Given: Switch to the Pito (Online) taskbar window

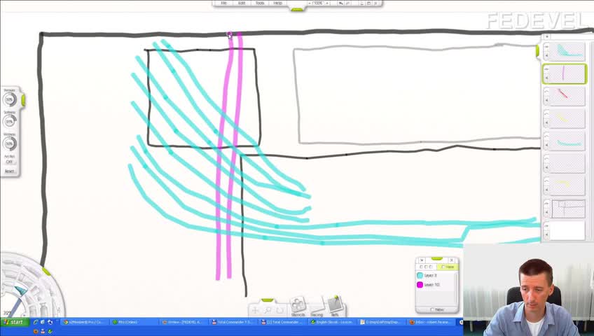Looking at the screenshot, I should coord(134,322).
